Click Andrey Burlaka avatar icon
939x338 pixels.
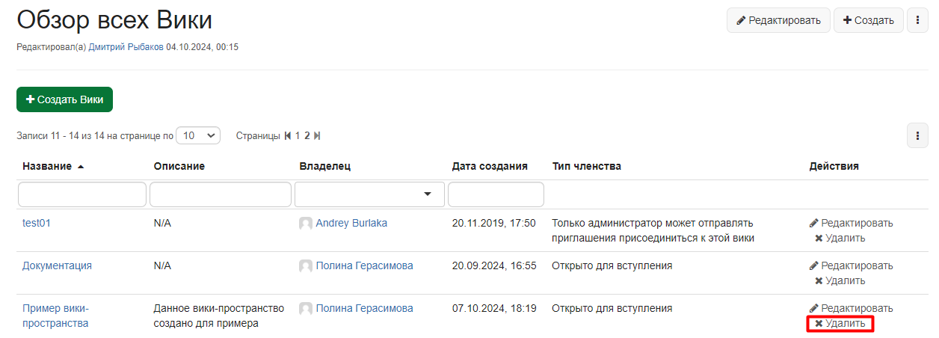pyautogui.click(x=306, y=224)
